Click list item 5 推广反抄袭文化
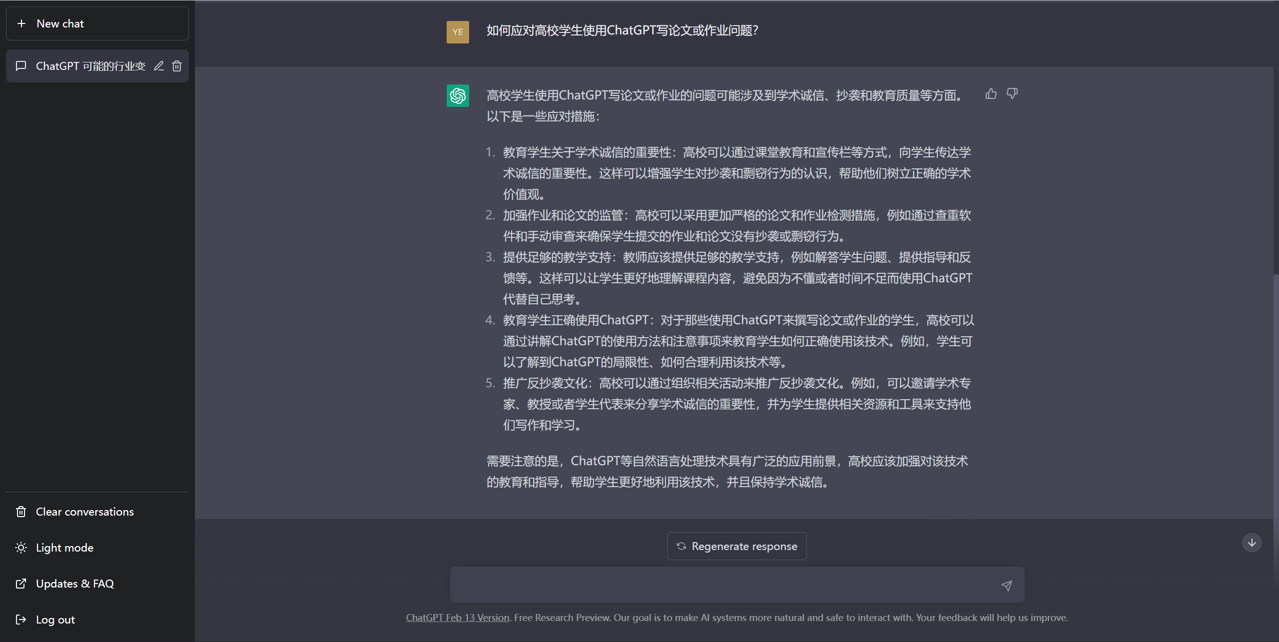This screenshot has height=642, width=1279. (737, 404)
